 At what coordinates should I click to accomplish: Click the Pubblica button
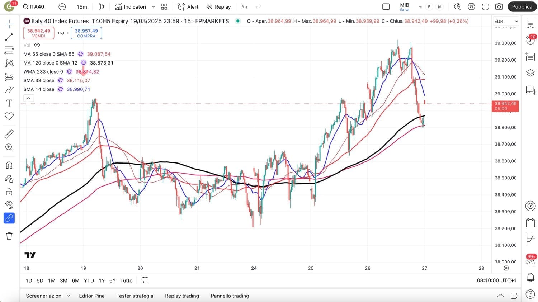point(522,7)
